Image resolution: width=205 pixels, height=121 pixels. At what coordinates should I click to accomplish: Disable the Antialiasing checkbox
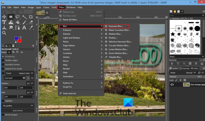coord(3,56)
